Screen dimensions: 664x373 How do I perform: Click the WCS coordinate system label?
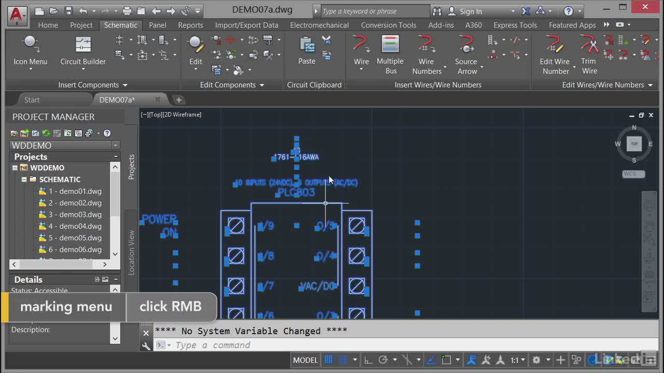point(633,174)
